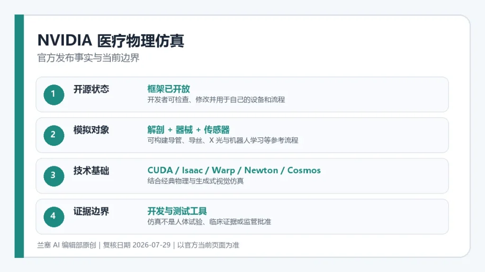Click the NVIDIA 医疗物理仿真 title

[x=111, y=41]
